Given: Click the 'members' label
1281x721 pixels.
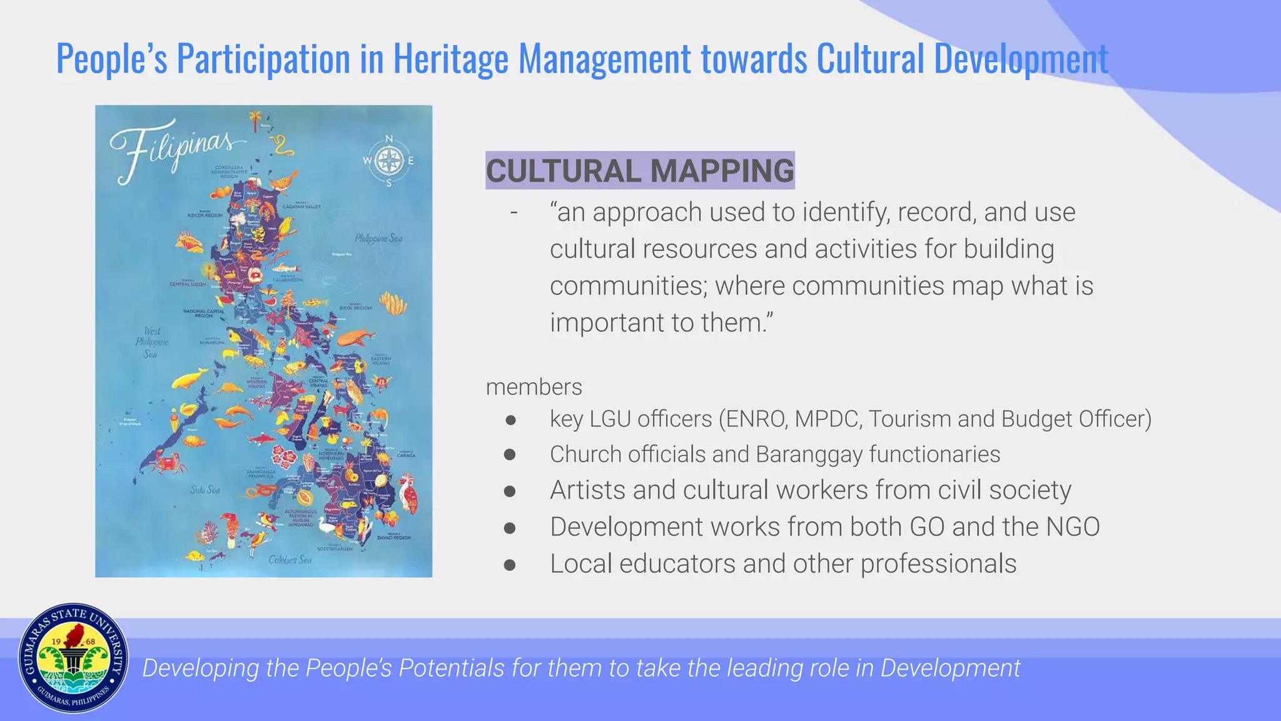Looking at the screenshot, I should tap(534, 387).
